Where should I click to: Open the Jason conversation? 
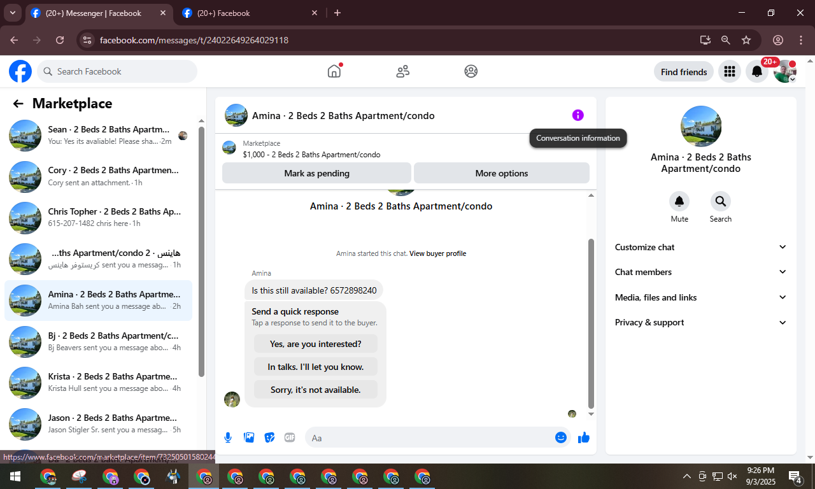click(x=99, y=424)
